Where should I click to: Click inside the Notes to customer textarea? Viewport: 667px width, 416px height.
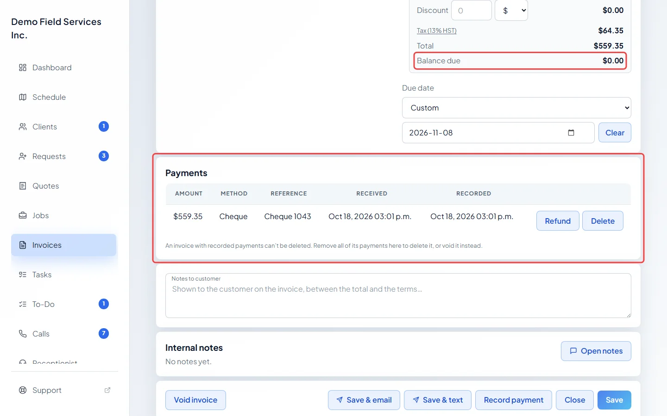(x=398, y=296)
